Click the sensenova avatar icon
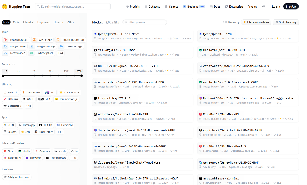The height and width of the screenshot is (185, 307). [200, 162]
